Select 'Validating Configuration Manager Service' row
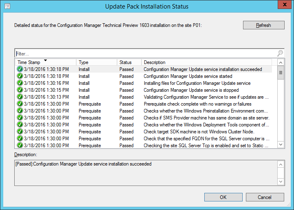Image resolution: width=294 pixels, height=210 pixels. [144, 97]
